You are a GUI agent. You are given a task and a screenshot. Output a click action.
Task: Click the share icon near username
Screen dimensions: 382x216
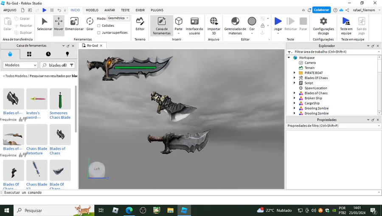coord(347,10)
